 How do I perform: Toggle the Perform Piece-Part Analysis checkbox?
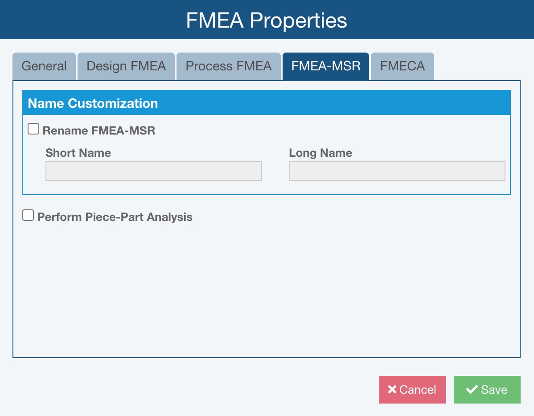pyautogui.click(x=28, y=215)
